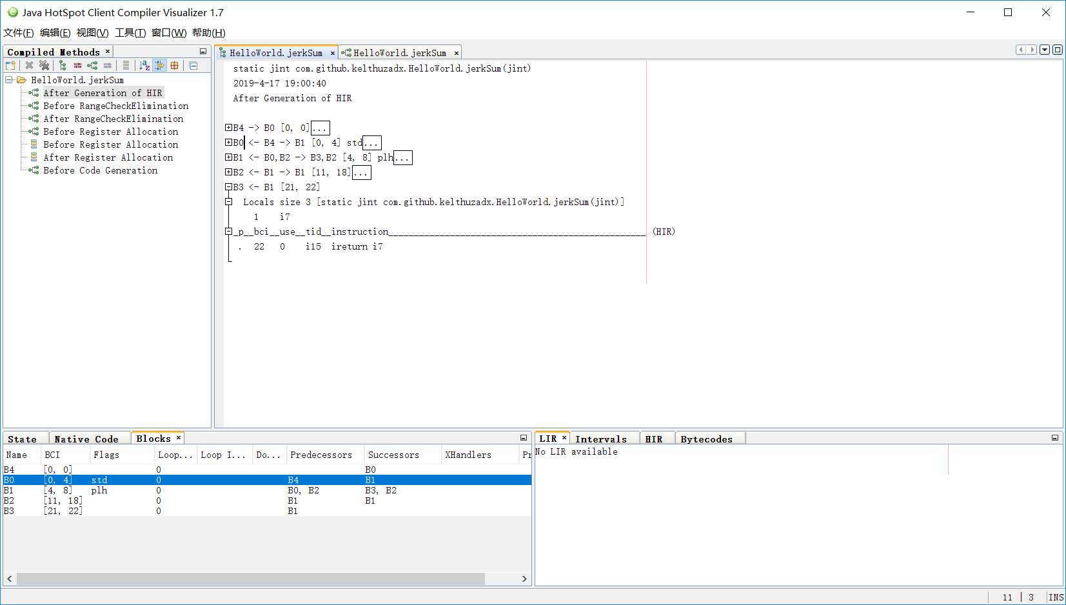This screenshot has height=605, width=1066.
Task: Click the control flow graph toolbar icon
Action: tap(92, 65)
